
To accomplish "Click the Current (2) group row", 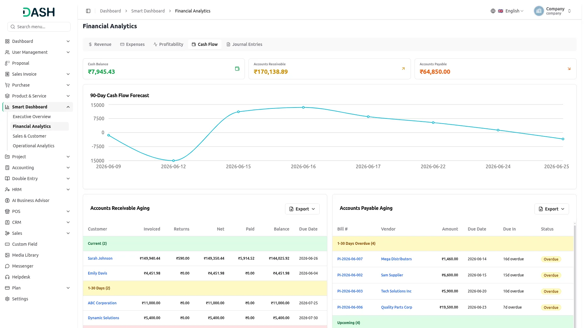I will (x=205, y=244).
